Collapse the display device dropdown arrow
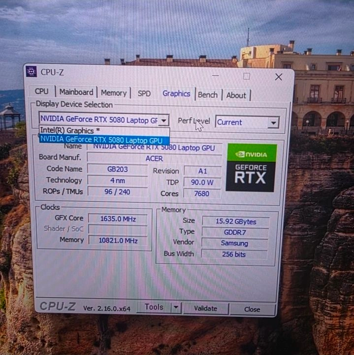This screenshot has height=355, width=354. (x=163, y=120)
